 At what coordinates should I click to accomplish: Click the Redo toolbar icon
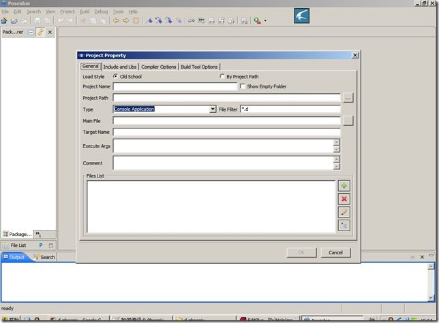point(70,20)
